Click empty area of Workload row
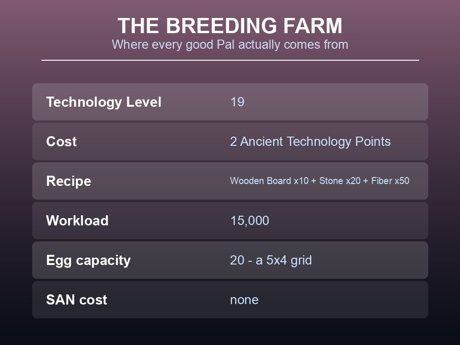 (346, 221)
